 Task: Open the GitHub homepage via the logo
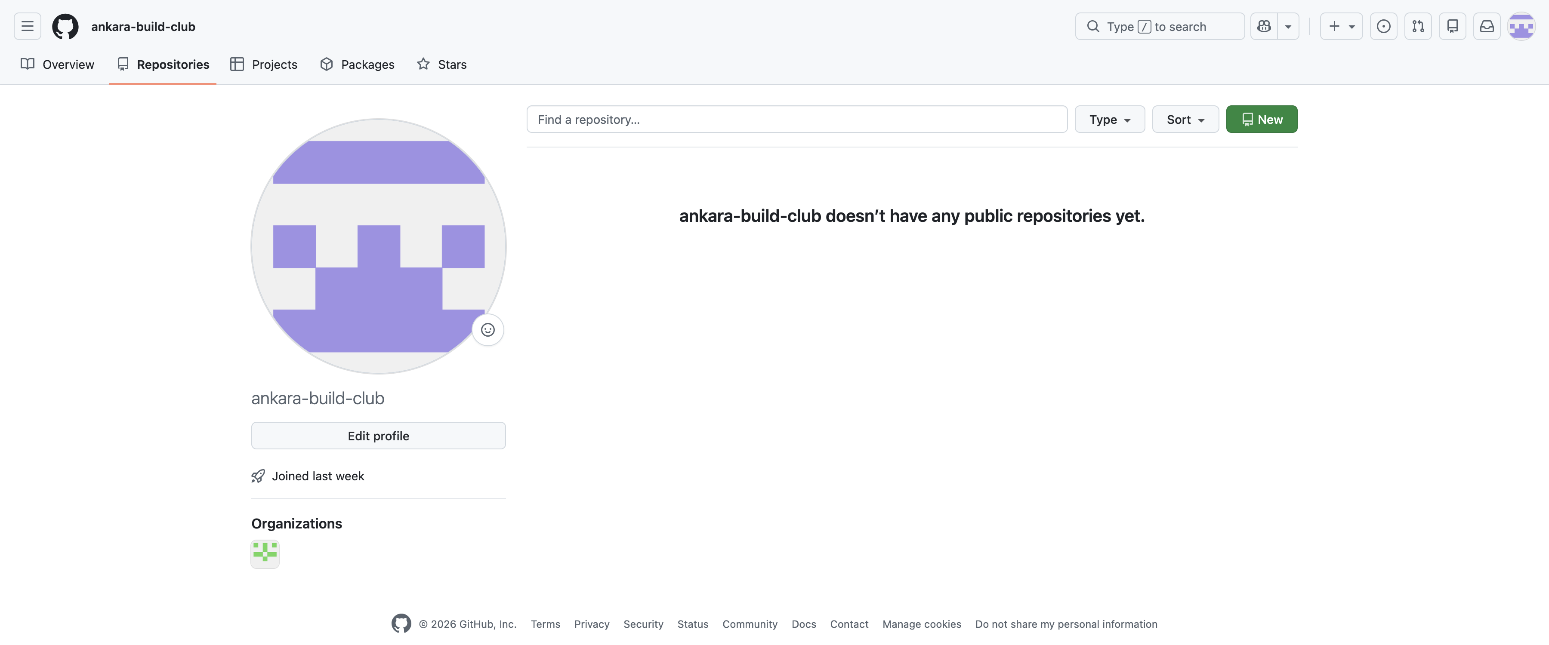(x=65, y=26)
